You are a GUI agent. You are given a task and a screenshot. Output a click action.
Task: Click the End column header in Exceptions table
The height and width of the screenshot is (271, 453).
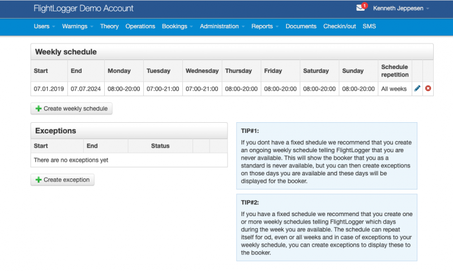point(106,146)
